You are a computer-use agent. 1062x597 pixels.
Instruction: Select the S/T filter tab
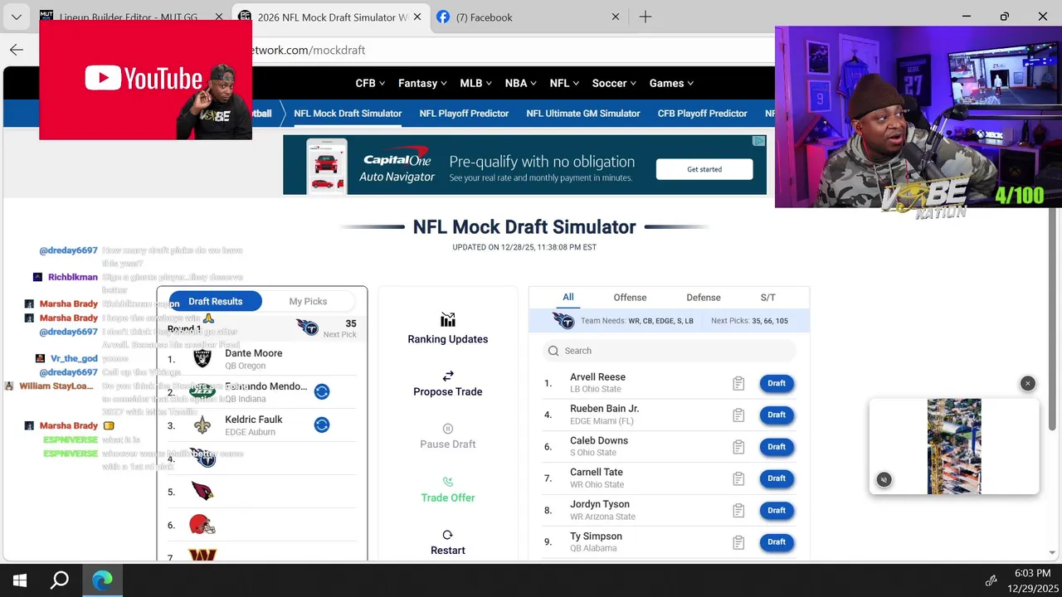point(768,298)
